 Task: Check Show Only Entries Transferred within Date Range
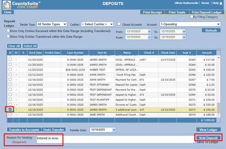click(8, 36)
